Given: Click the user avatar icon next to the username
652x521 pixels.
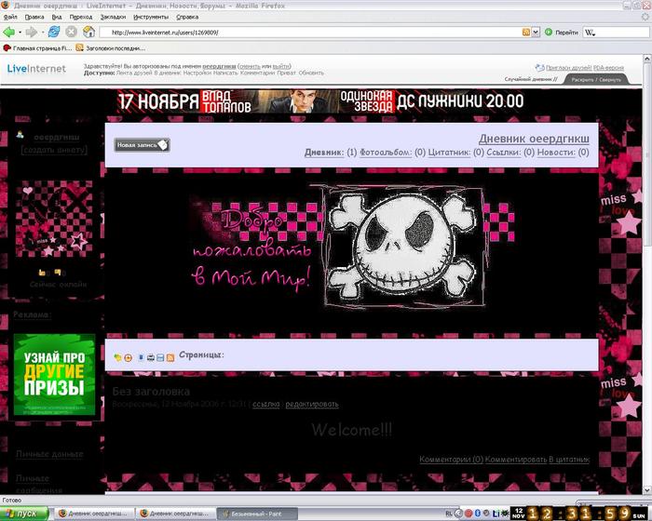Looking at the screenshot, I should click(x=20, y=134).
